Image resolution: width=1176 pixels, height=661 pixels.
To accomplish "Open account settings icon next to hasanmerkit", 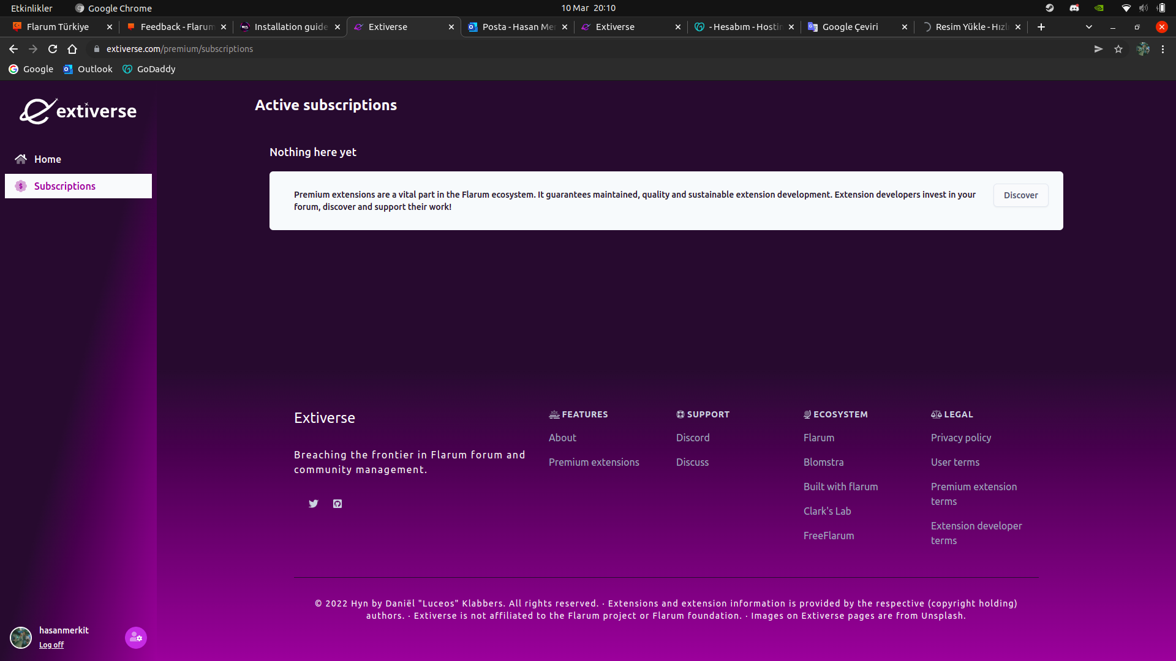I will coord(136,638).
